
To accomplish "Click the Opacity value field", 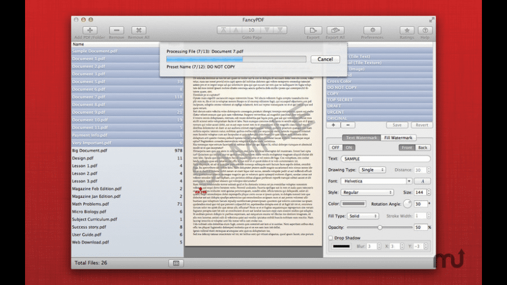I will (421, 227).
